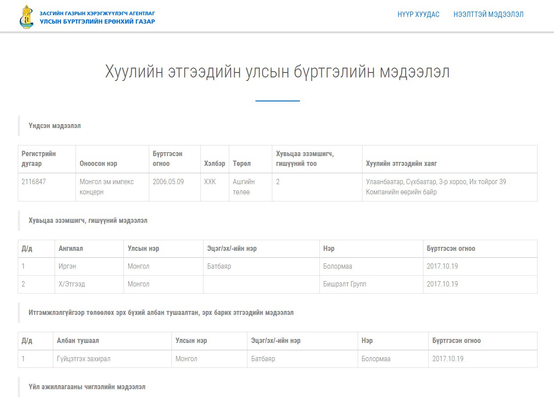
Task: Open the НЭЭЛТТЭЙ МЭДЭЭЛЭЛ menu link
Action: click(488, 14)
